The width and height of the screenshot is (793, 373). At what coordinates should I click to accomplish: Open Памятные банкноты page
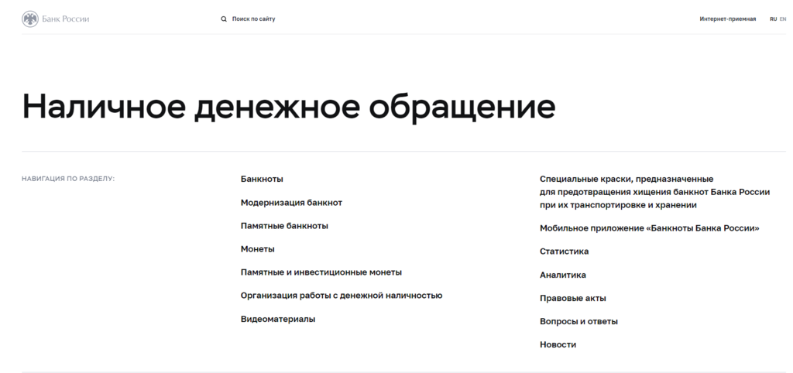(284, 226)
